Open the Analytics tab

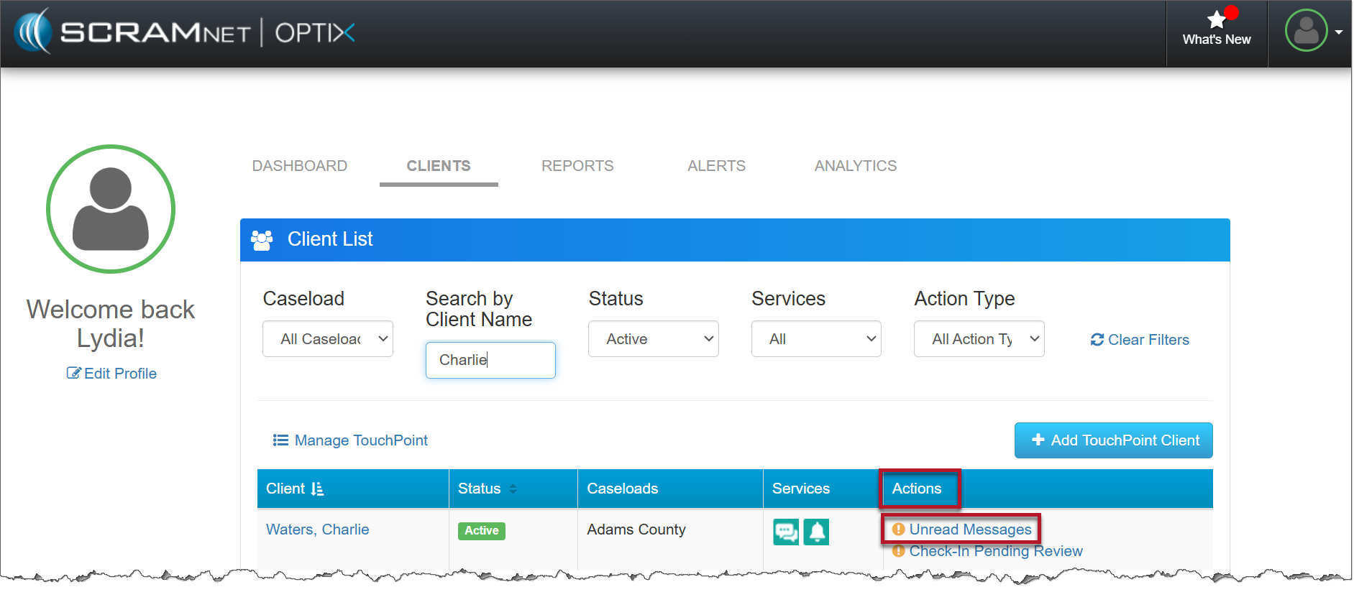click(855, 166)
